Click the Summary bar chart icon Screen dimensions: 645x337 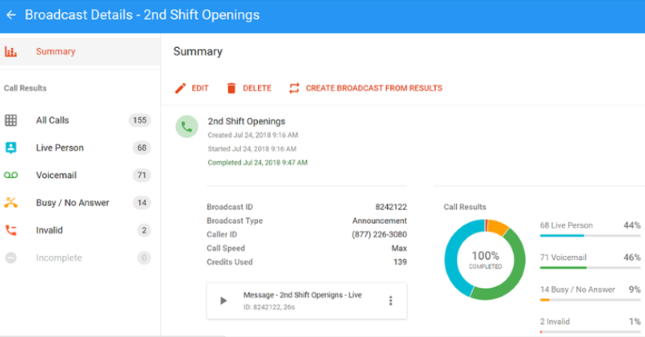point(10,52)
